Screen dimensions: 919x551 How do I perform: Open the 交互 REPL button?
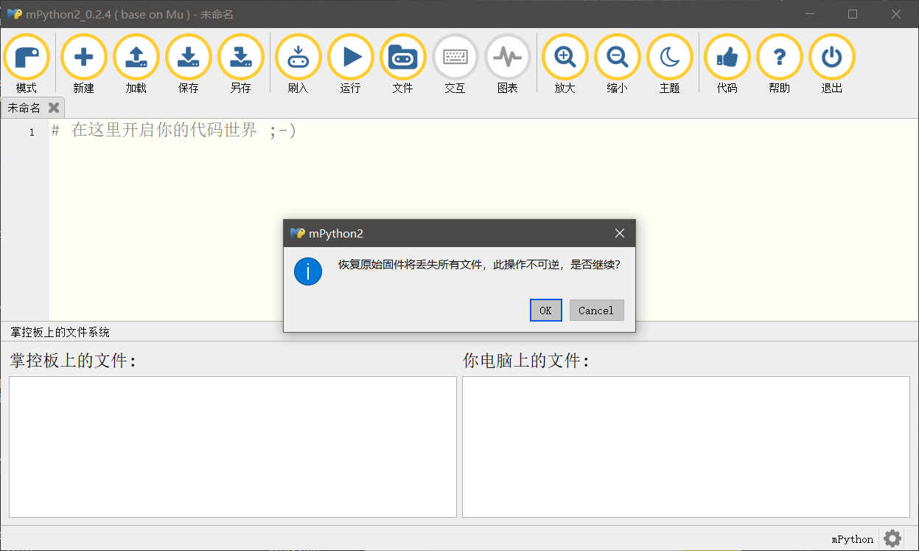(455, 64)
